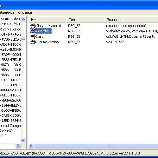This screenshot has width=158, height=158.
Task: Select tree key containing B171-4746
Action: (x=10, y=34)
